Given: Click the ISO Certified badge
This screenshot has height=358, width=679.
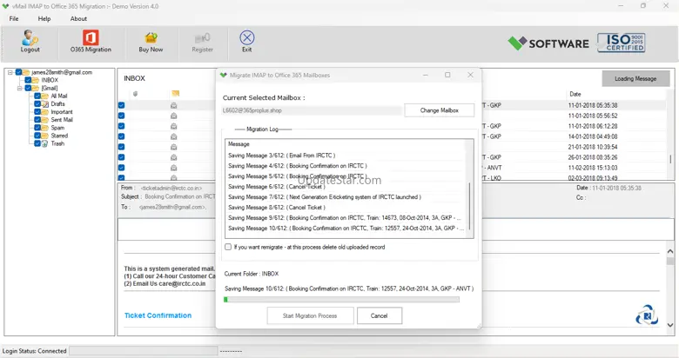Looking at the screenshot, I should pos(621,43).
